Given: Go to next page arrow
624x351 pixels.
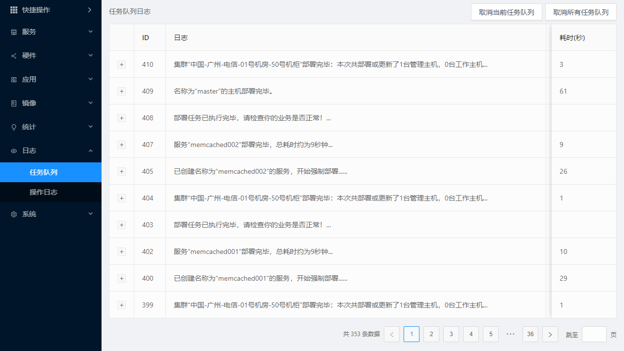Looking at the screenshot, I should [550, 334].
